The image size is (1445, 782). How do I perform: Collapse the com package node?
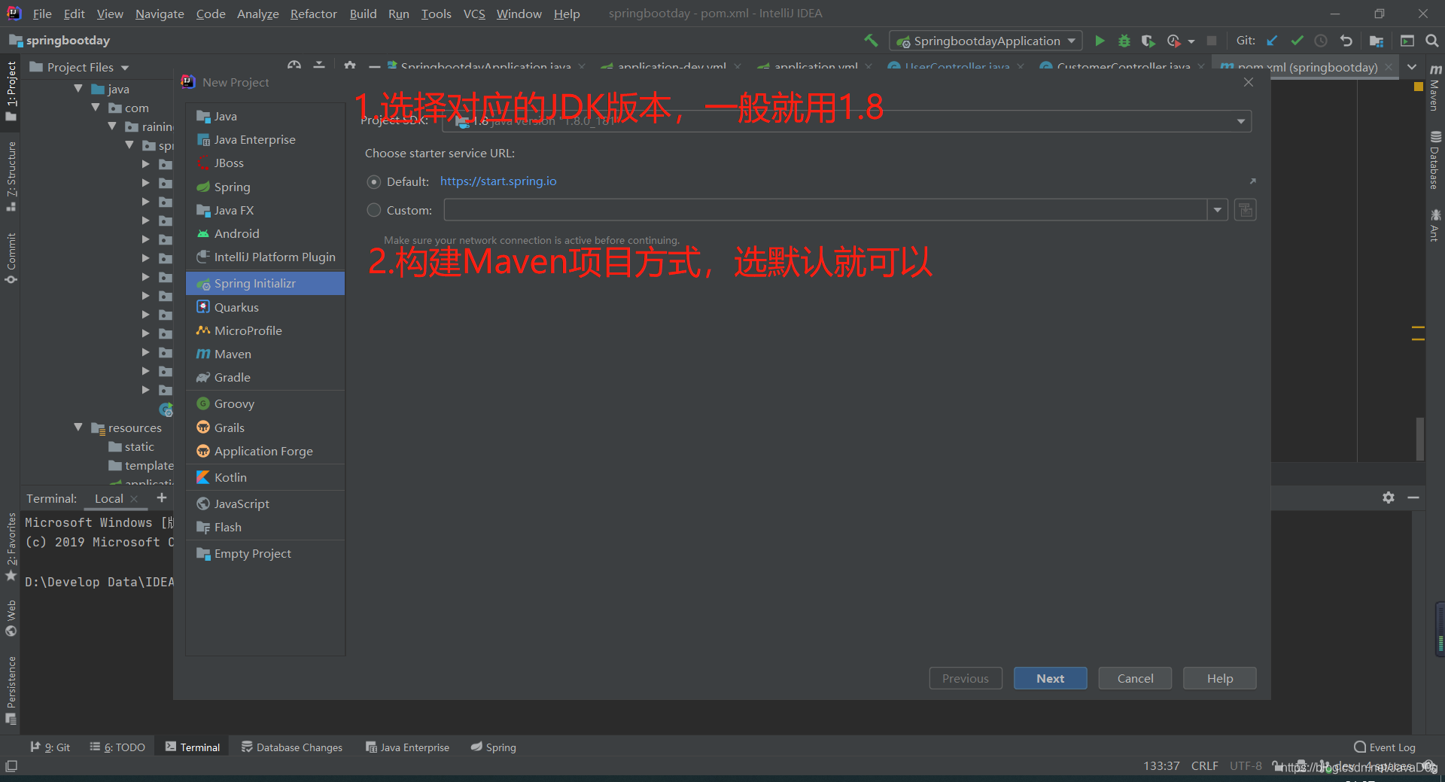(x=96, y=108)
